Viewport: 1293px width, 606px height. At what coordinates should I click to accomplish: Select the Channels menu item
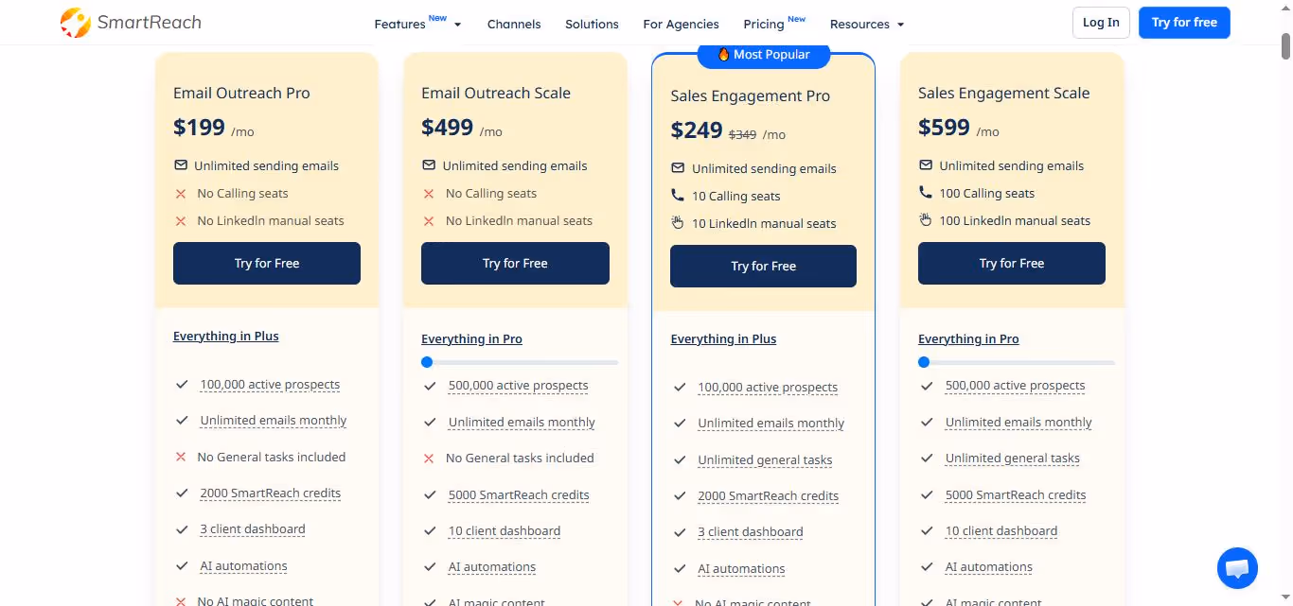pos(514,24)
